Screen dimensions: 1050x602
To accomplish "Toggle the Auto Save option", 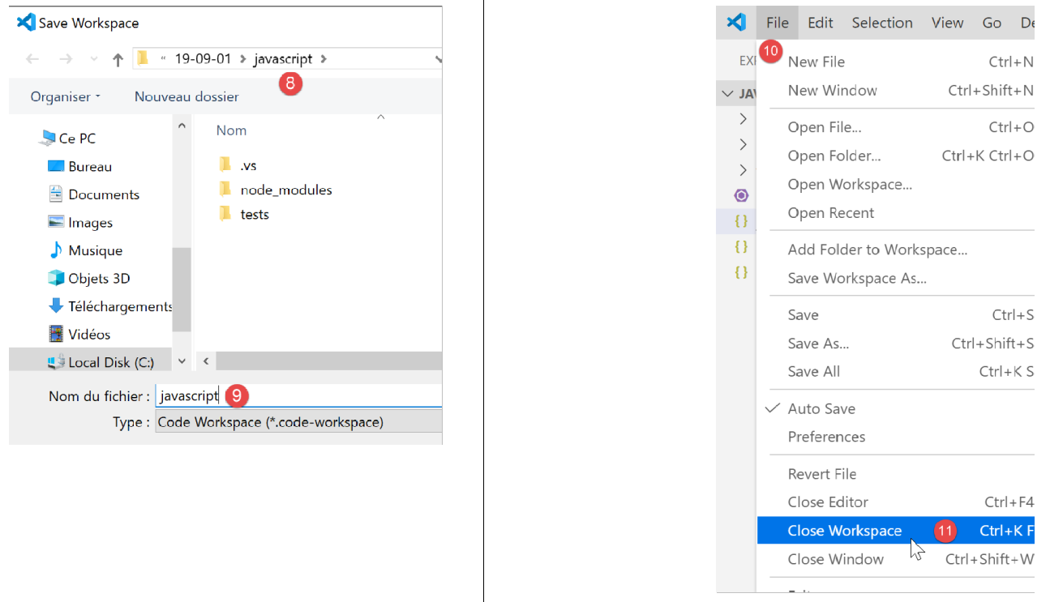I will pos(821,408).
